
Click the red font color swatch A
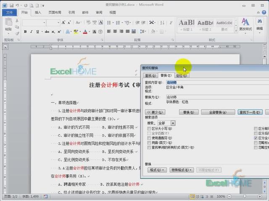point(85,32)
